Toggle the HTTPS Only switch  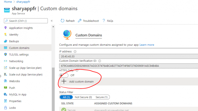[x=64, y=75]
